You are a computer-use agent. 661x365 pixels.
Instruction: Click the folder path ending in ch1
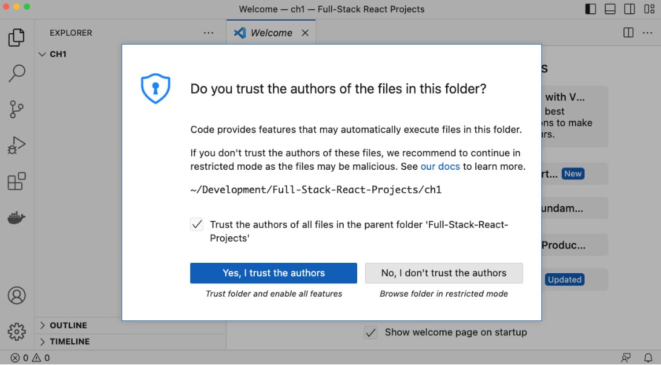click(316, 190)
